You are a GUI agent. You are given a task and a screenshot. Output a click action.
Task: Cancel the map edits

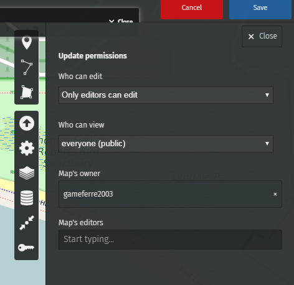click(x=192, y=9)
